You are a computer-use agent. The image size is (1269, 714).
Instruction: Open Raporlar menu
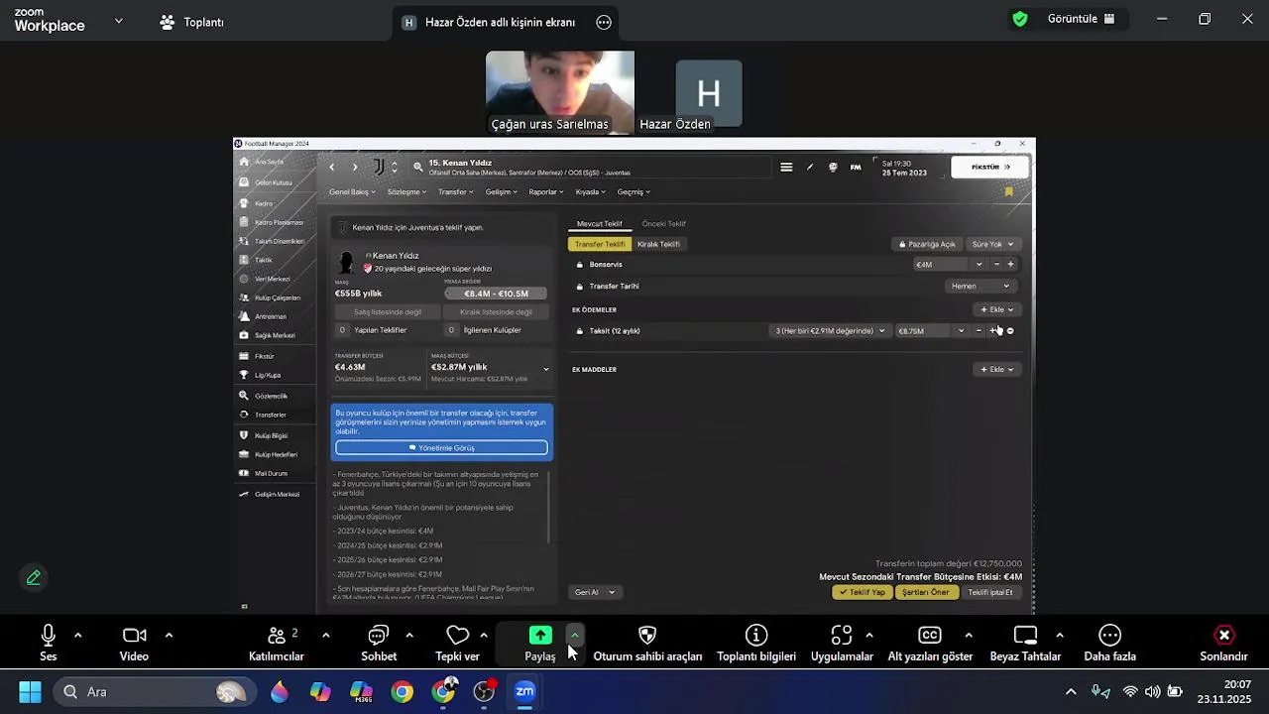[546, 191]
